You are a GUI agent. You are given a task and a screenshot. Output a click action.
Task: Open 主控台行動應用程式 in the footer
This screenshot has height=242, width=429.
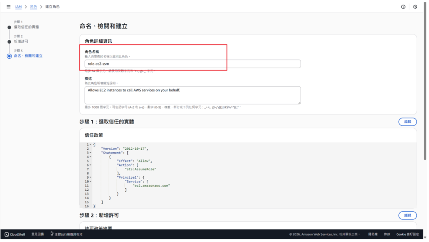66,234
